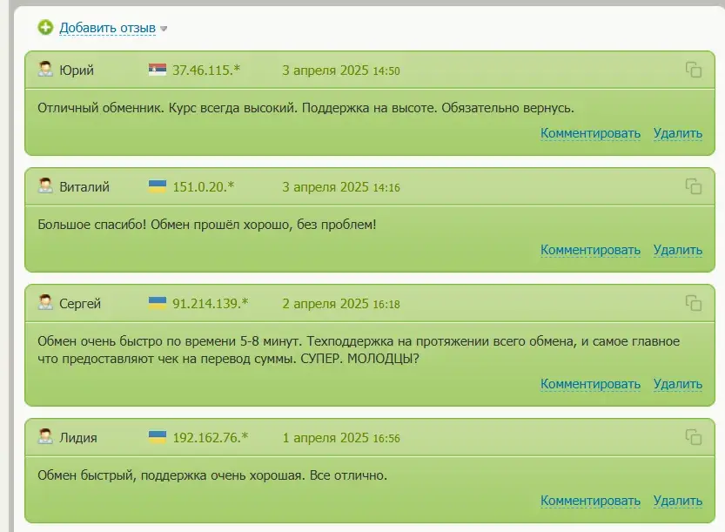Delete Сергей's review

pos(677,384)
